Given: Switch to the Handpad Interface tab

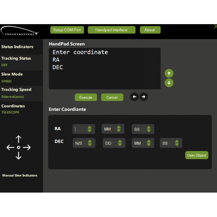Looking at the screenshot, I should click(111, 30).
